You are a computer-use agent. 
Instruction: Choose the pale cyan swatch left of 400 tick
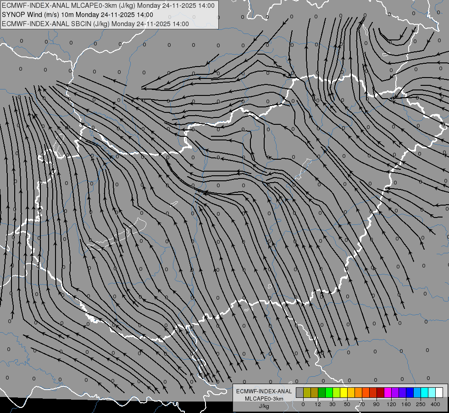(x=432, y=393)
